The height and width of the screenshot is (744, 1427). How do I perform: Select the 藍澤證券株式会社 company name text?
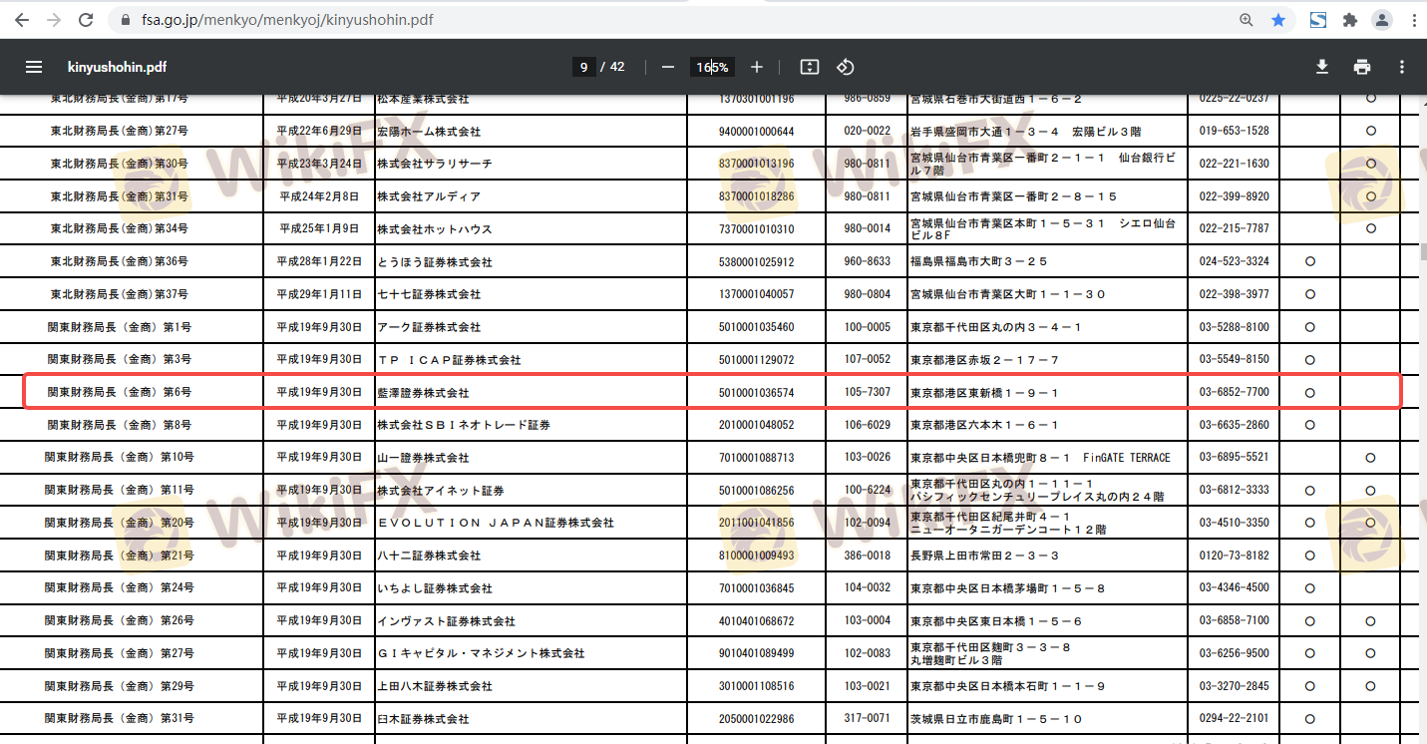tap(423, 393)
